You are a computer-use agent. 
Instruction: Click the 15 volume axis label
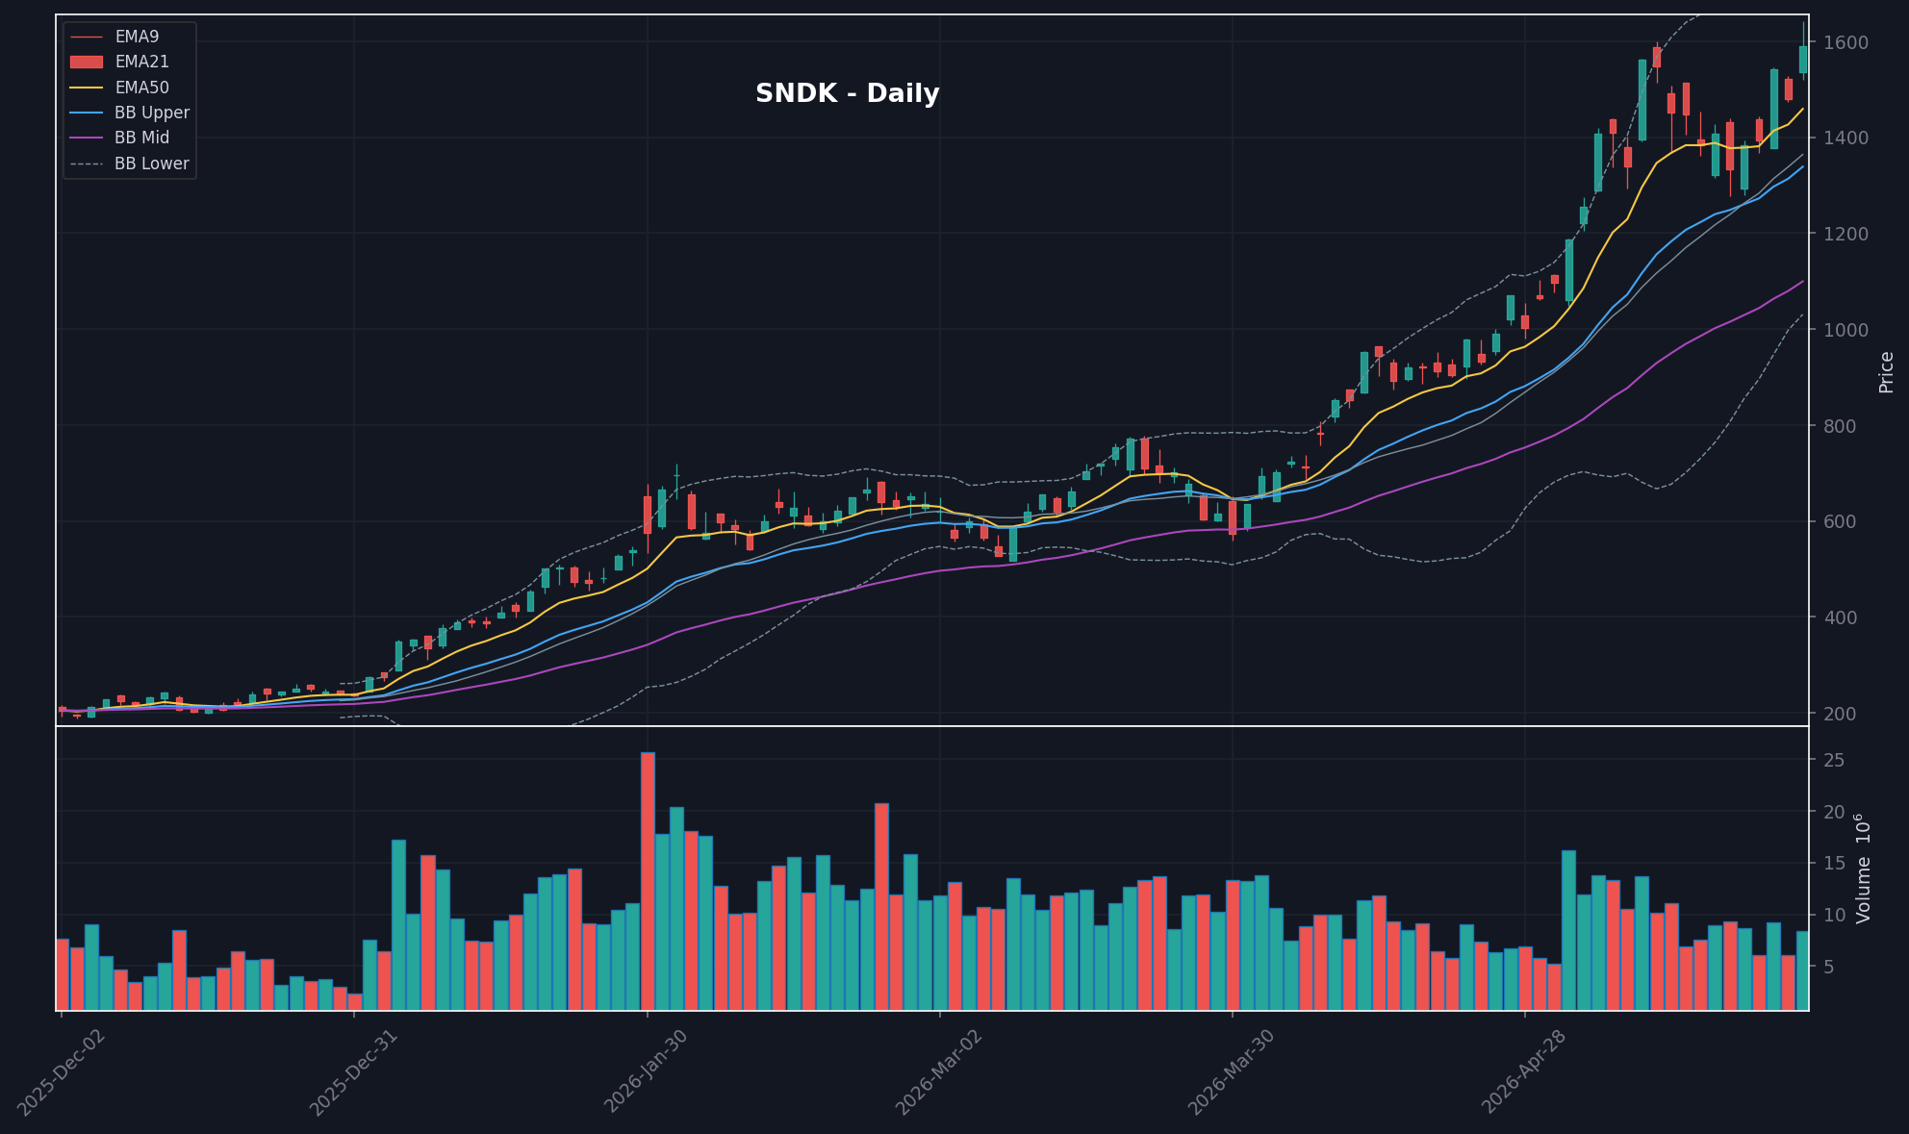click(x=1835, y=864)
